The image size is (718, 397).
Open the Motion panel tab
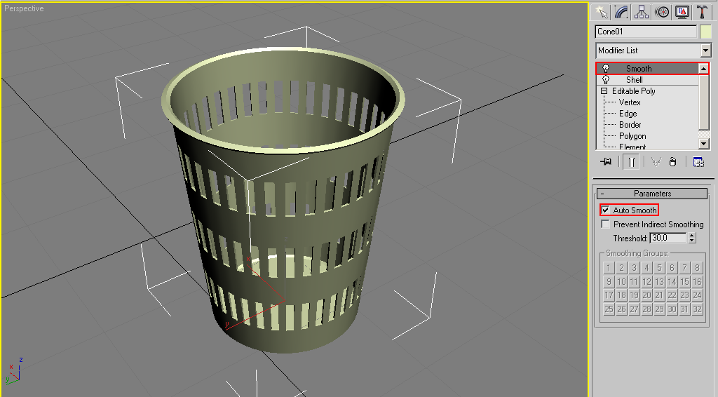[662, 12]
